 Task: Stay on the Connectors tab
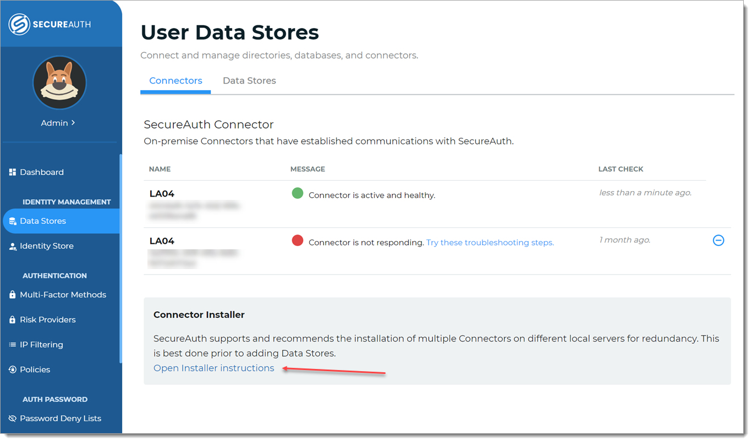175,80
